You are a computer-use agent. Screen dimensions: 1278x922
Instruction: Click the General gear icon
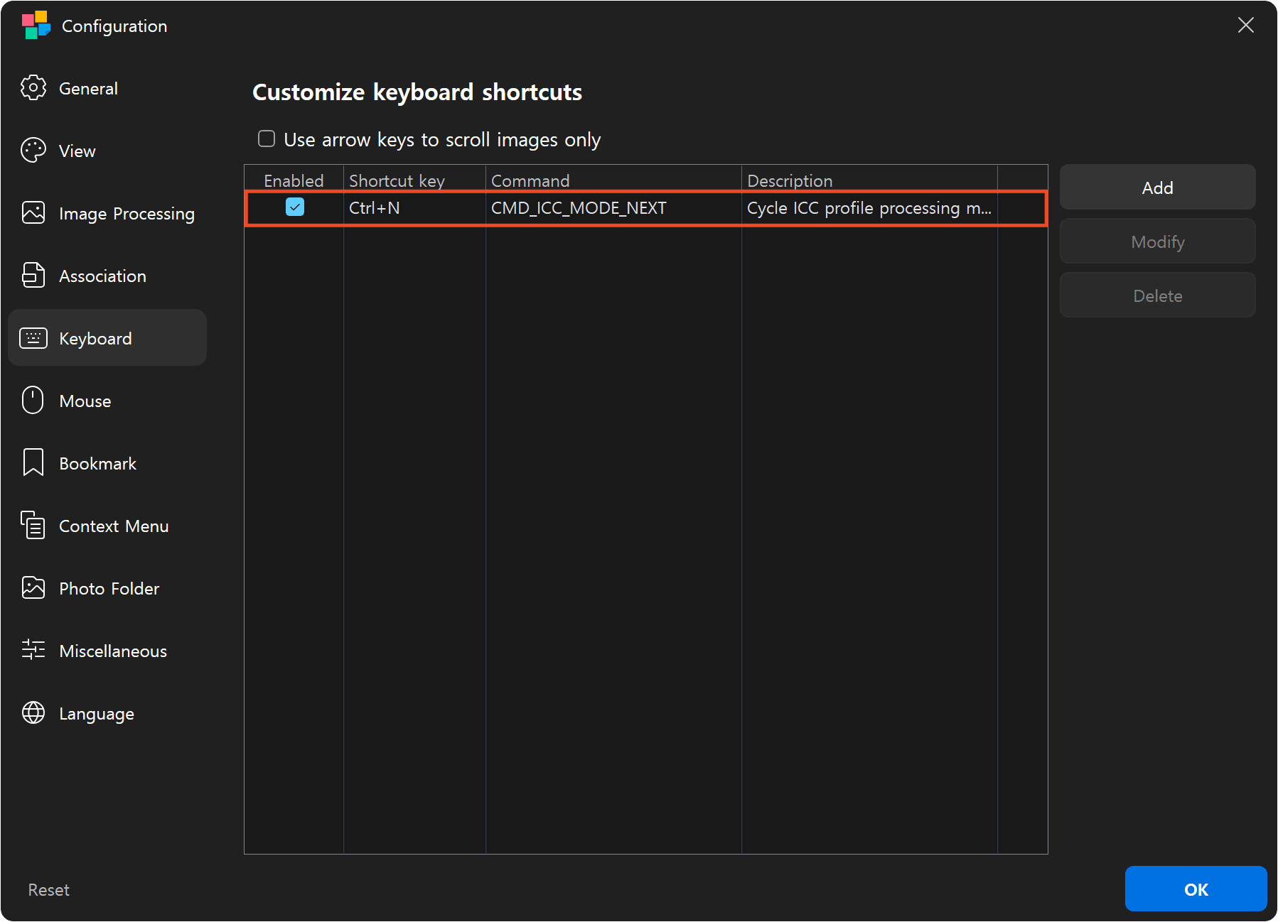point(33,88)
